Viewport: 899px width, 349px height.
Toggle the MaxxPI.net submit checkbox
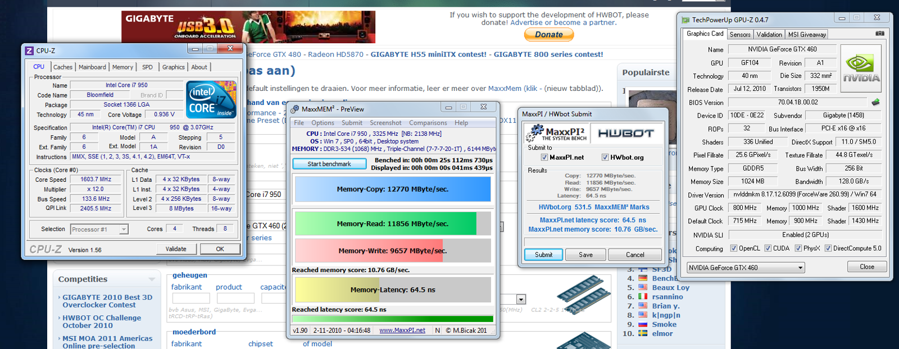coord(544,158)
